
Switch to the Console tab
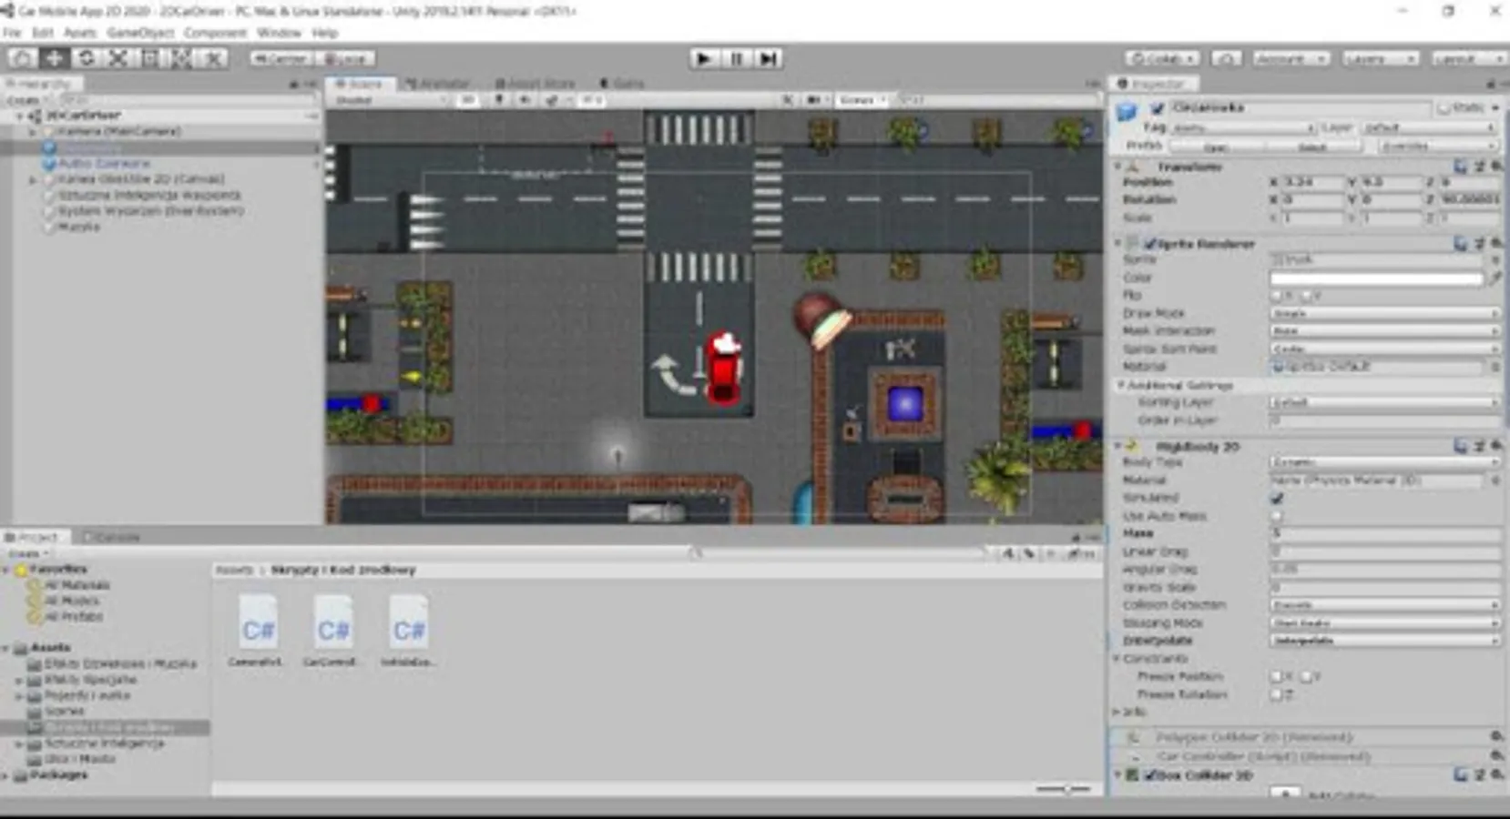click(x=112, y=537)
